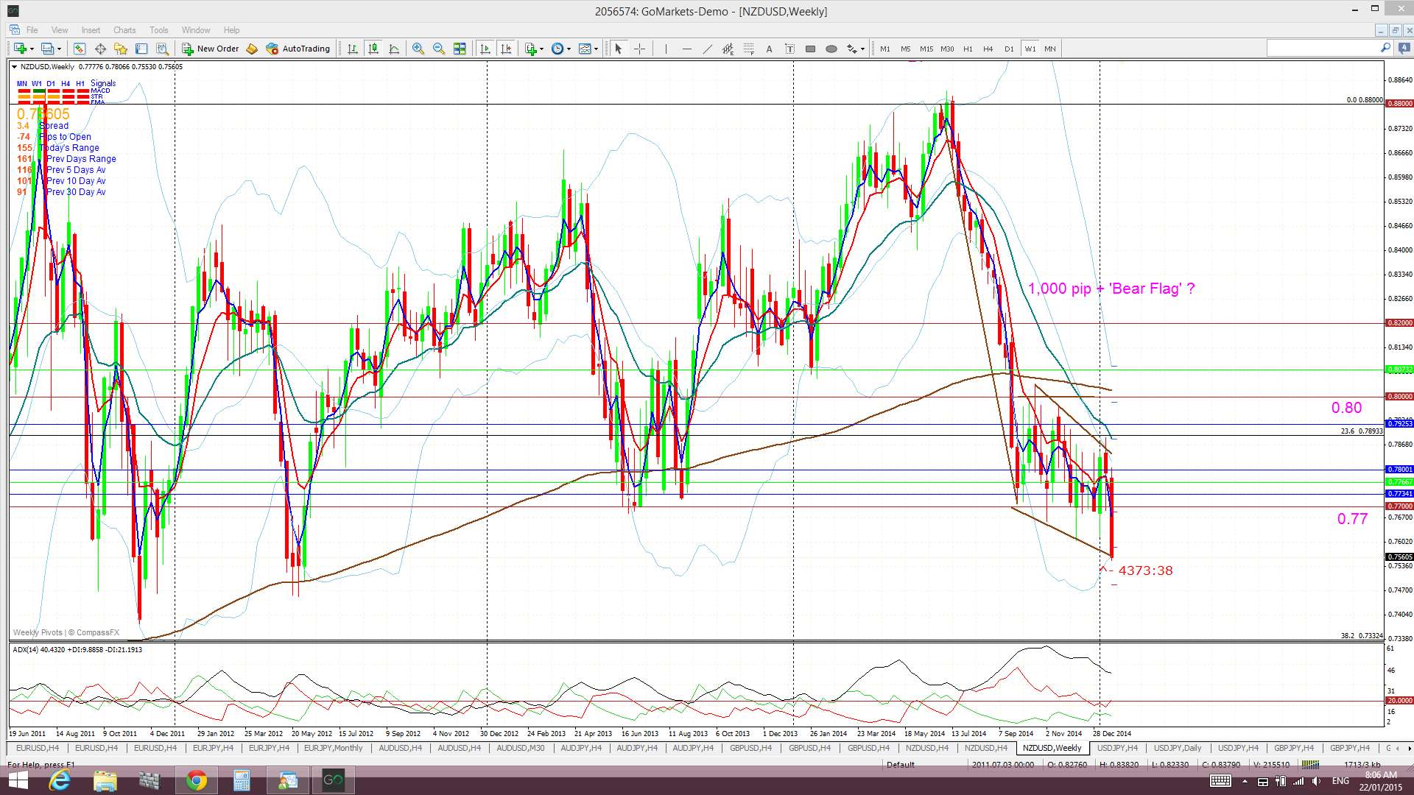Toggle the chart auto scroll button
1414x795 pixels.
[x=485, y=49]
